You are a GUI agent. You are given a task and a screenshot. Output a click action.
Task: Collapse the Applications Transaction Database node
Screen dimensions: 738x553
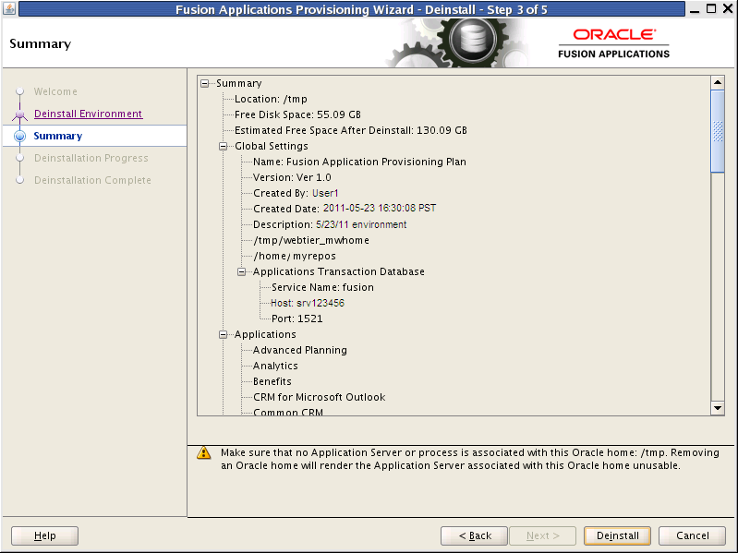pyautogui.click(x=241, y=271)
